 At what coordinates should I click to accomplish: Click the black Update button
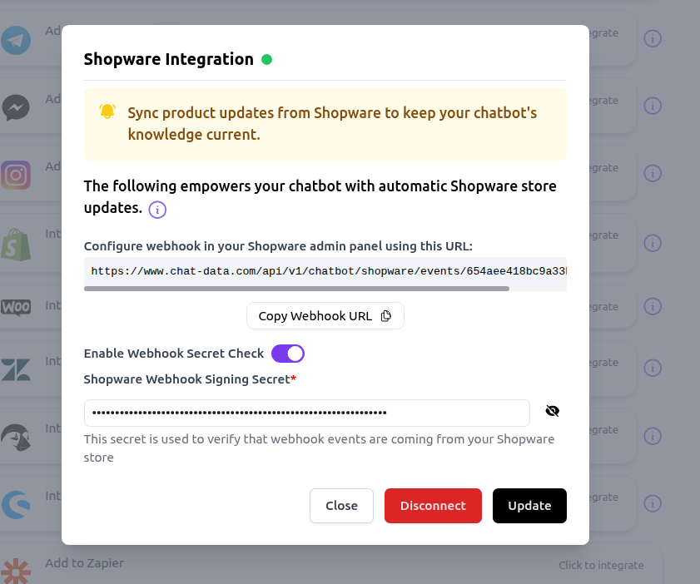tap(529, 506)
